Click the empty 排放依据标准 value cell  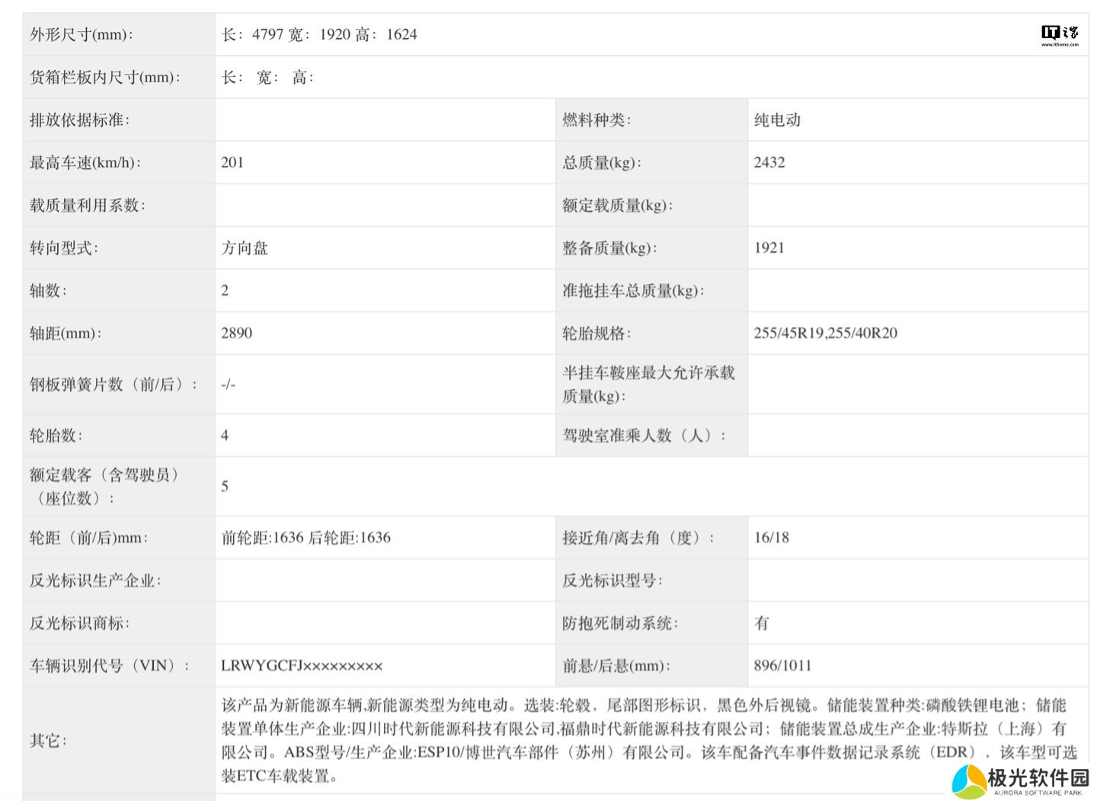coord(385,120)
